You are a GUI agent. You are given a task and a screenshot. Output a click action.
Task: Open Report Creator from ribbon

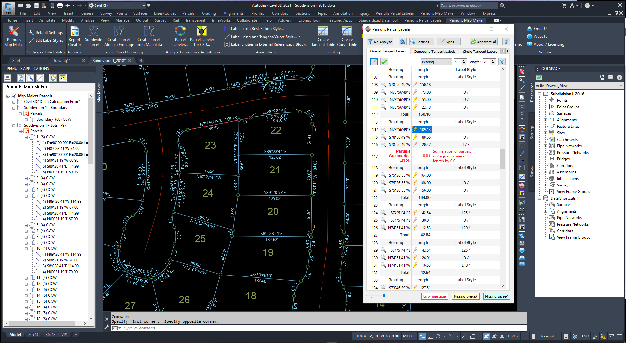[x=74, y=37]
